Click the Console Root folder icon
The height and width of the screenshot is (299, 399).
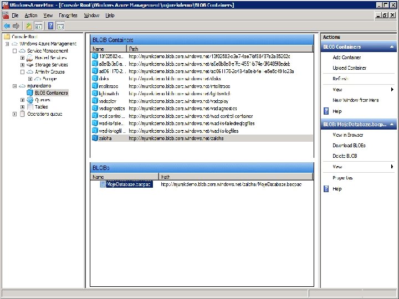click(7, 37)
